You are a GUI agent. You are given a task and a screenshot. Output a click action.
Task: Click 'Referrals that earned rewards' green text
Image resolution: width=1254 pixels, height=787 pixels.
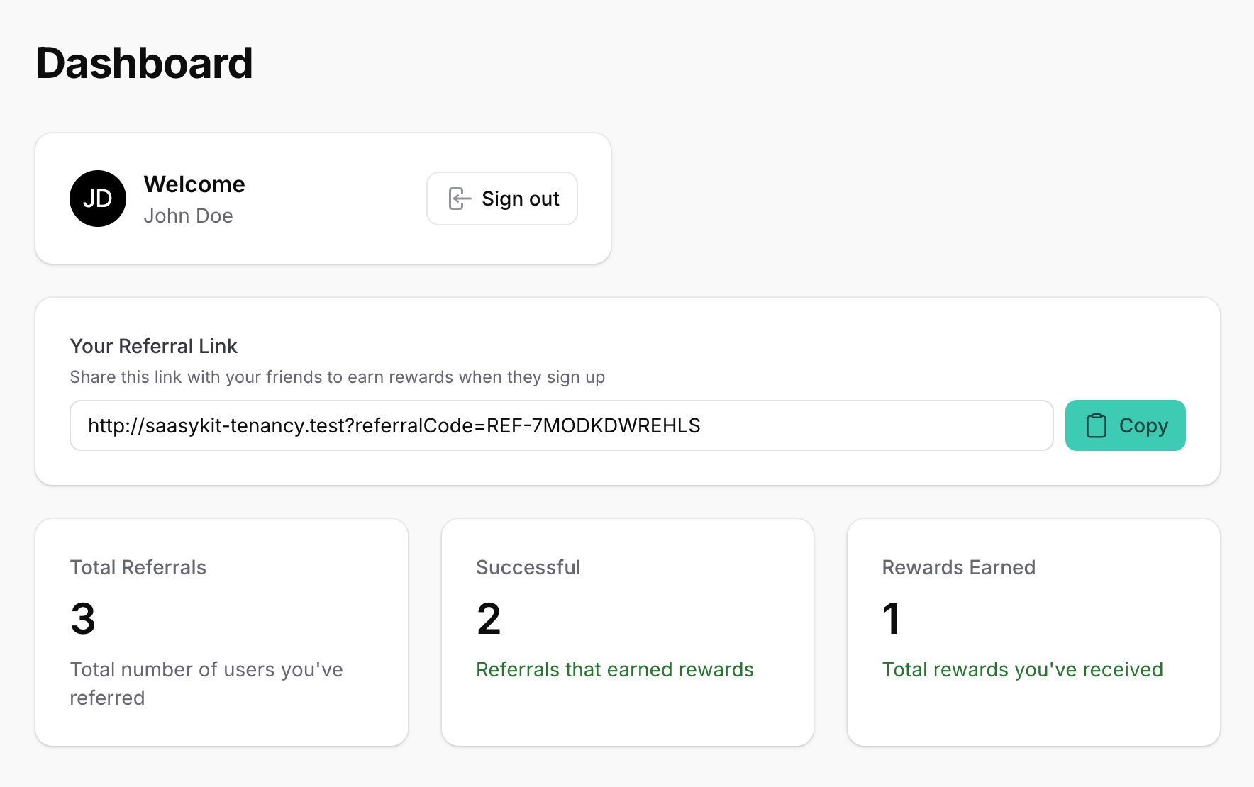point(614,669)
